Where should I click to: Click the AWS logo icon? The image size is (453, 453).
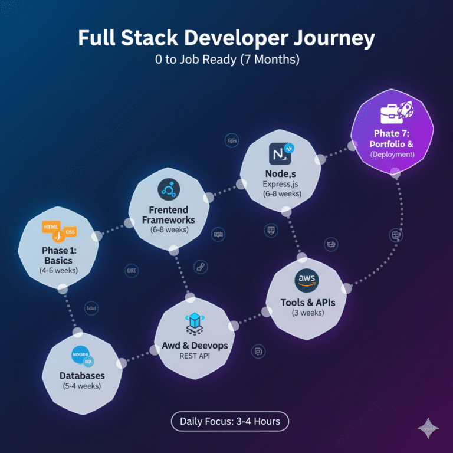(307, 280)
